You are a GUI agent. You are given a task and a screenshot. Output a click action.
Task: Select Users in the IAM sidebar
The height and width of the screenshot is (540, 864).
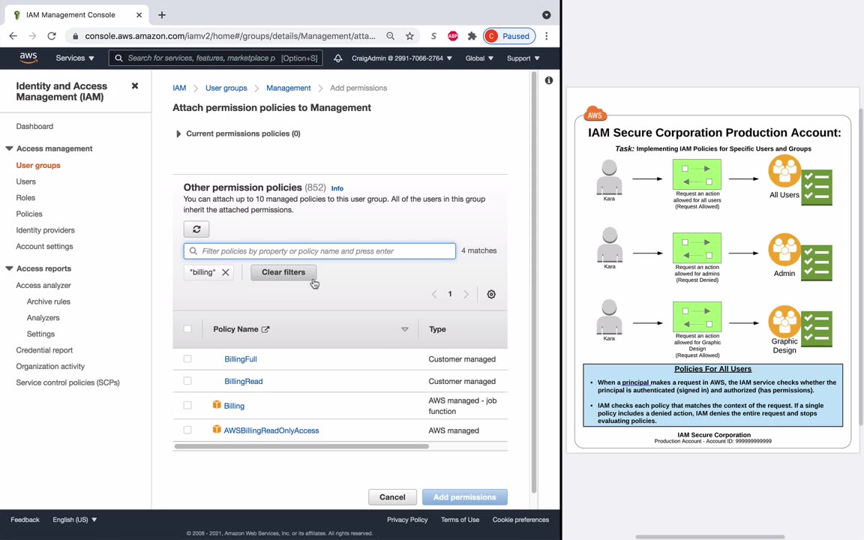pyautogui.click(x=26, y=181)
